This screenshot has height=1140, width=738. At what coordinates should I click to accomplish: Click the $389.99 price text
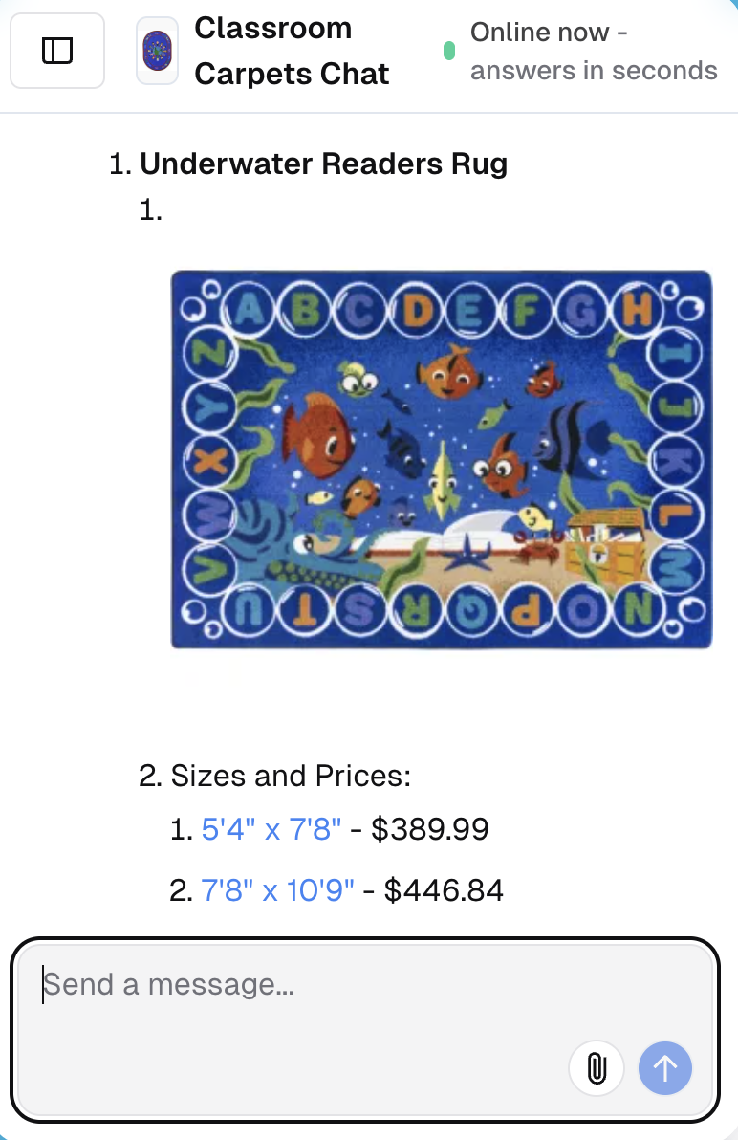430,829
